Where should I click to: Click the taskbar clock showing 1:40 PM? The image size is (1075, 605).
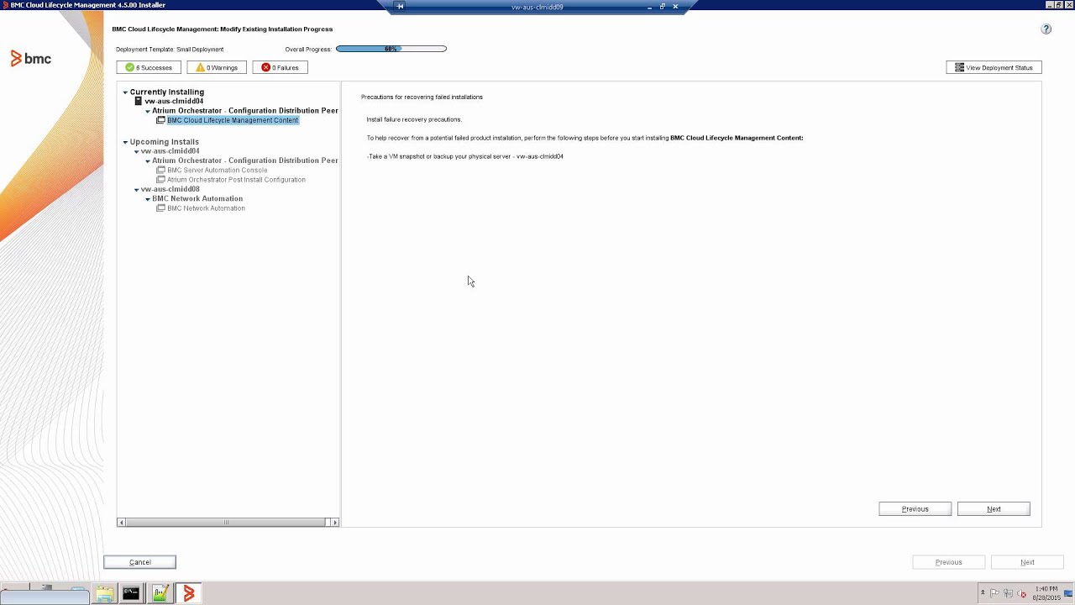[x=1046, y=593]
